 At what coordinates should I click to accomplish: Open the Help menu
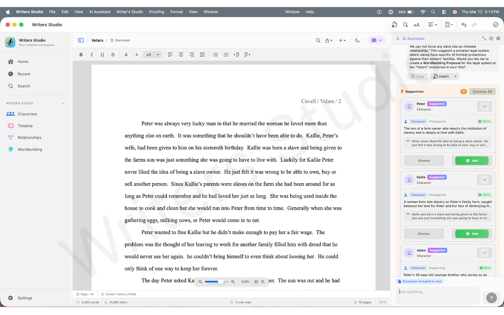(x=310, y=12)
